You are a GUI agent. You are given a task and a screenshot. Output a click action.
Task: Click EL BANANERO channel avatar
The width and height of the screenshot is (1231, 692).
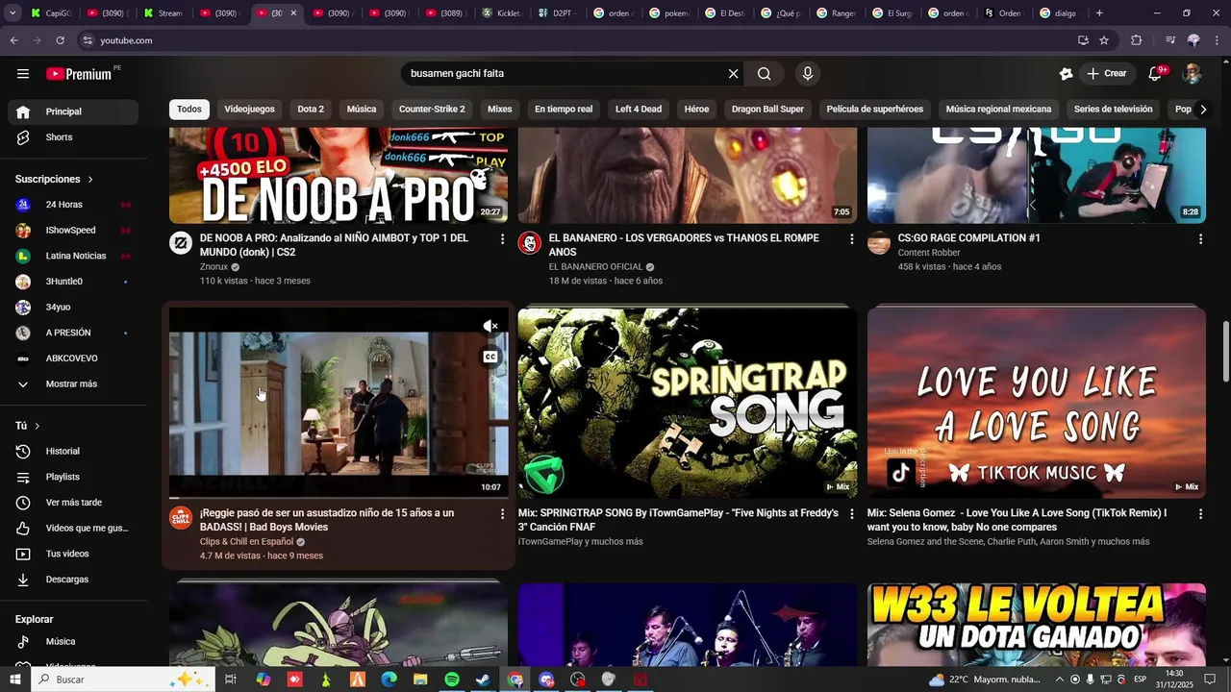(x=530, y=243)
